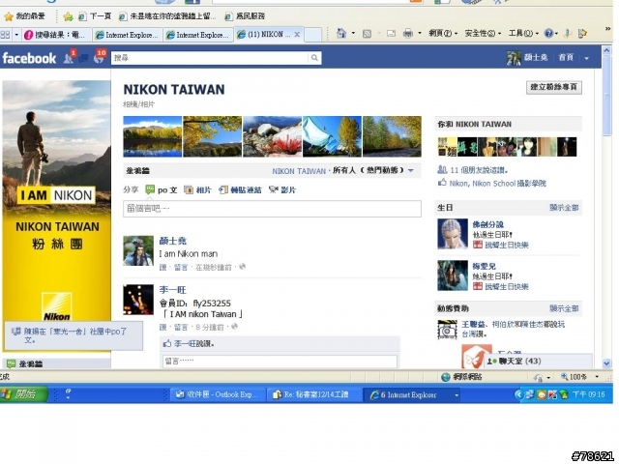Click the IE Feeds toolbar icon
The image size is (619, 464).
pyautogui.click(x=367, y=34)
